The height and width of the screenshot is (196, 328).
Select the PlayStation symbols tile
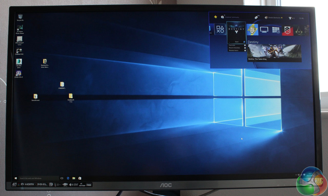tap(220, 29)
